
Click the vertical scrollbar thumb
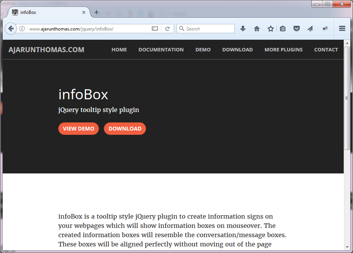[x=347, y=98]
